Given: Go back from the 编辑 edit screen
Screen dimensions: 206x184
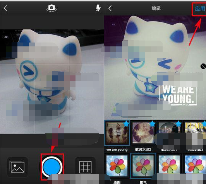Looking at the screenshot, I should [x=110, y=9].
